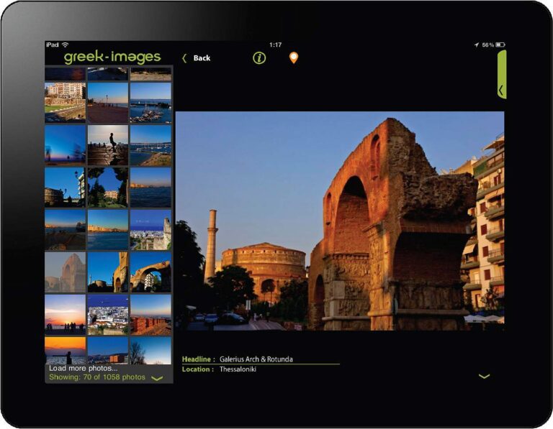Image resolution: width=553 pixels, height=429 pixels.
Task: Tap the orange map location pin
Action: 293,58
